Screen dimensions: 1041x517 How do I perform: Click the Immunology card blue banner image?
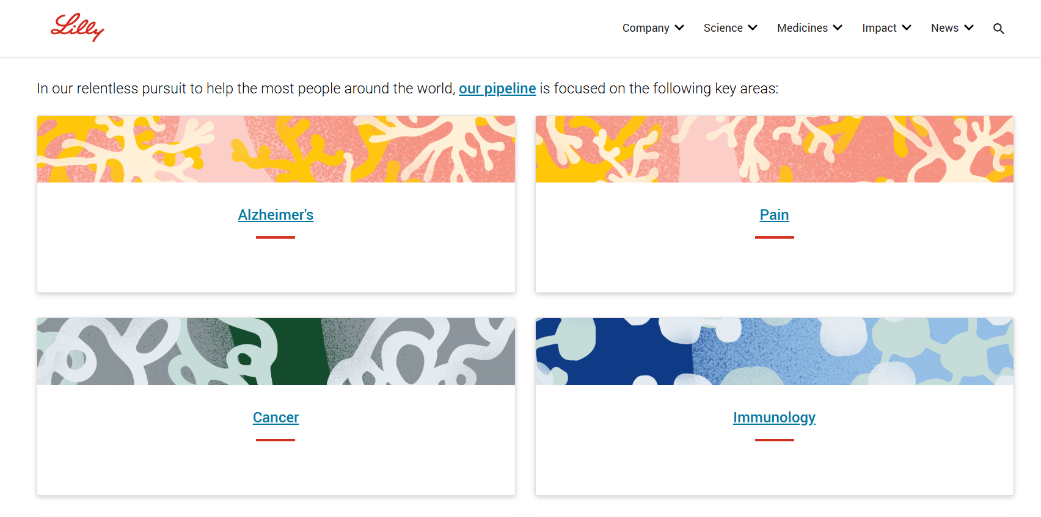tap(774, 352)
